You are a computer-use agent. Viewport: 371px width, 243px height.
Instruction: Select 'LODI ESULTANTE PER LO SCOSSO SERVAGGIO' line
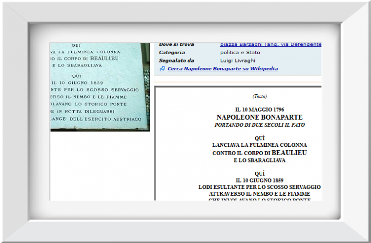pos(260,187)
